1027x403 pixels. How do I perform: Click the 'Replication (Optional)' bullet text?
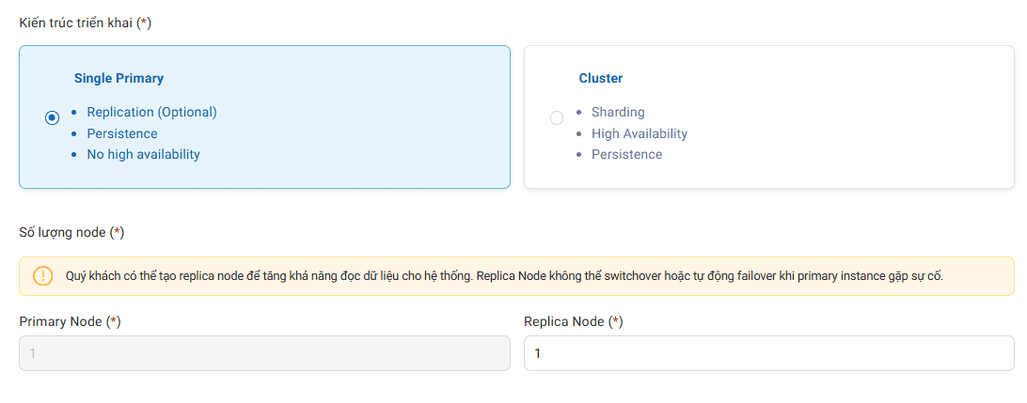[x=151, y=112]
